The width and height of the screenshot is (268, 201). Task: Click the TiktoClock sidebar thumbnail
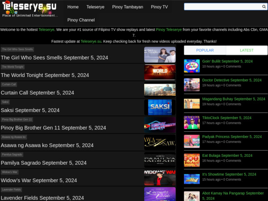[192, 122]
